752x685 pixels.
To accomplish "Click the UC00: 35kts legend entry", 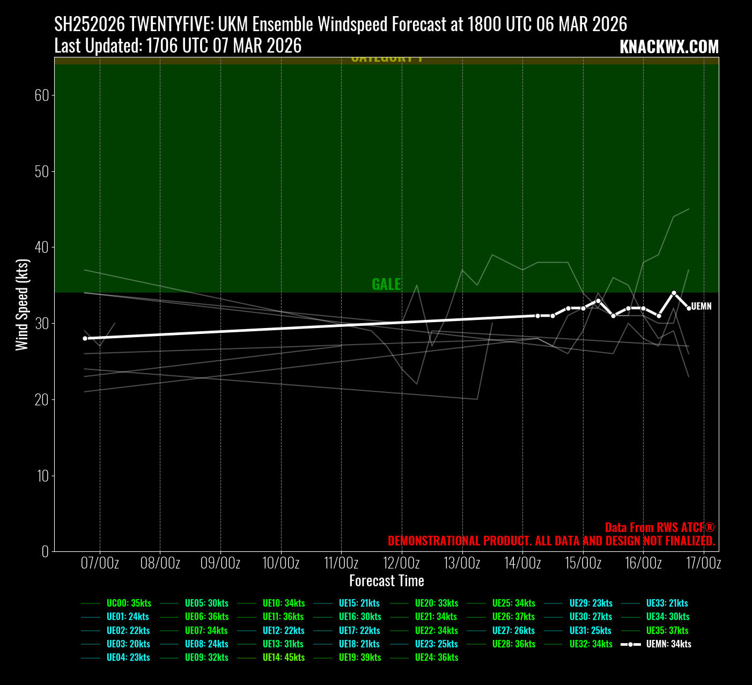I will (129, 603).
